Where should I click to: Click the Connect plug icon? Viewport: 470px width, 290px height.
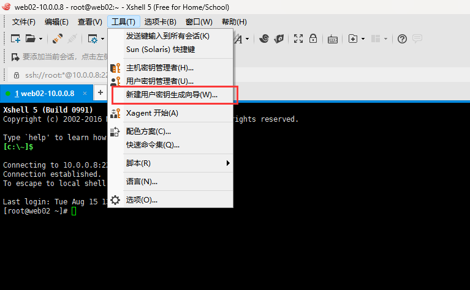tap(57, 39)
